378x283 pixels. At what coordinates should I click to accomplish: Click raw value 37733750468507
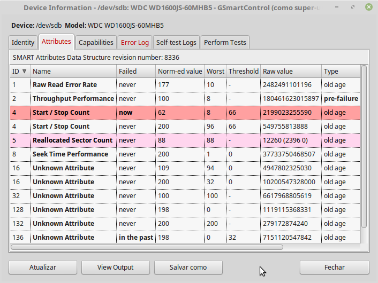289,154
